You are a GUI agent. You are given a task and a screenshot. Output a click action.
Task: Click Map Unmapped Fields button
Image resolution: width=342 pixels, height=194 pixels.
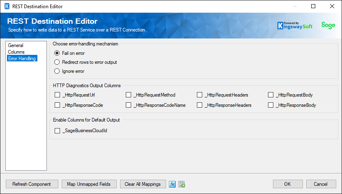click(x=89, y=184)
